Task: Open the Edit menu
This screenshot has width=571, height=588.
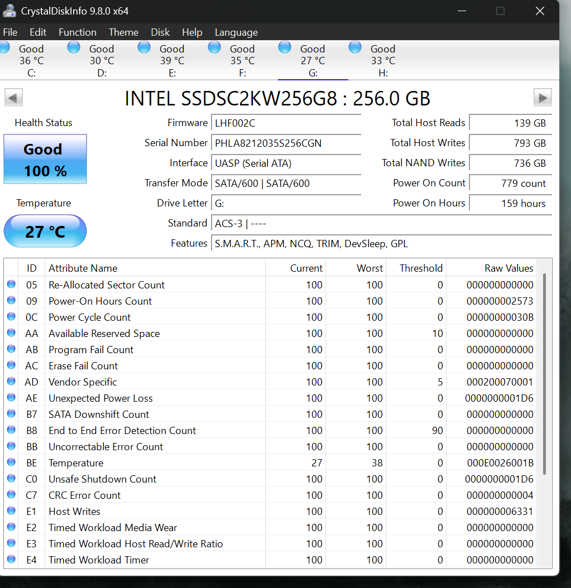Action: point(38,32)
